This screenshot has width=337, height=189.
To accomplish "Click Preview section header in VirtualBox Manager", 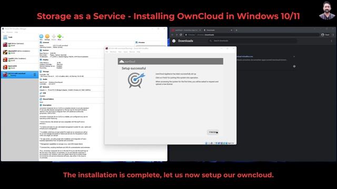I will click(x=140, y=43).
